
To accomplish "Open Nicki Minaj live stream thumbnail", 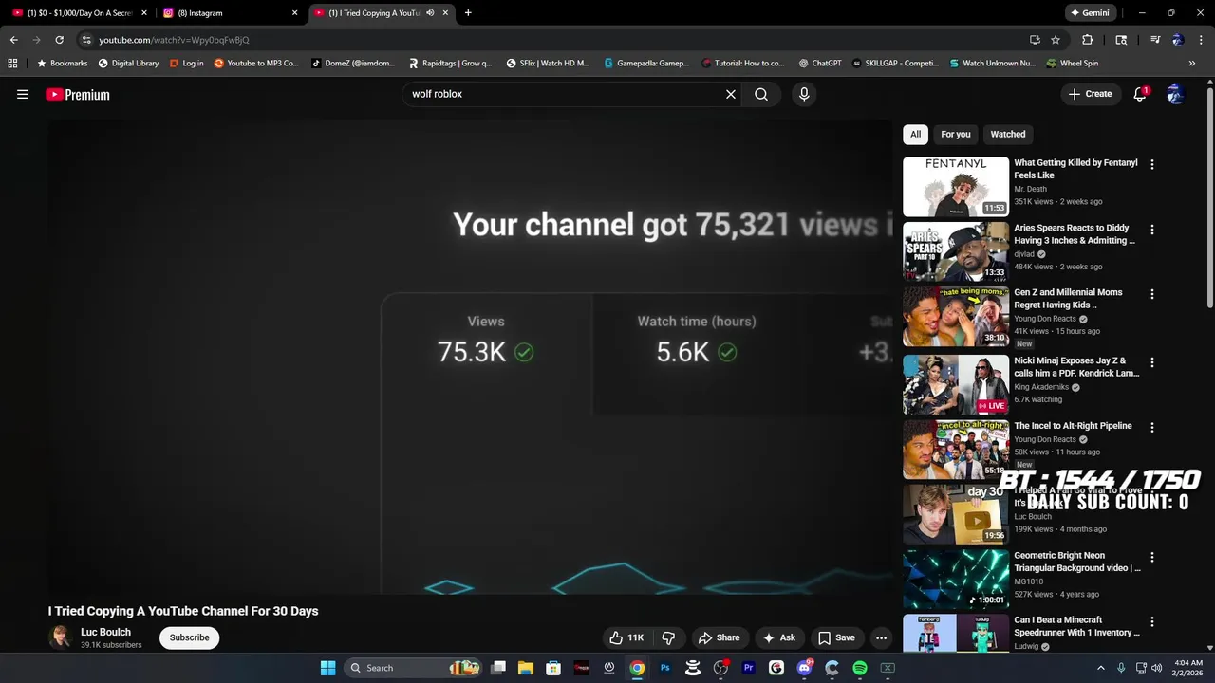I will 956,385.
